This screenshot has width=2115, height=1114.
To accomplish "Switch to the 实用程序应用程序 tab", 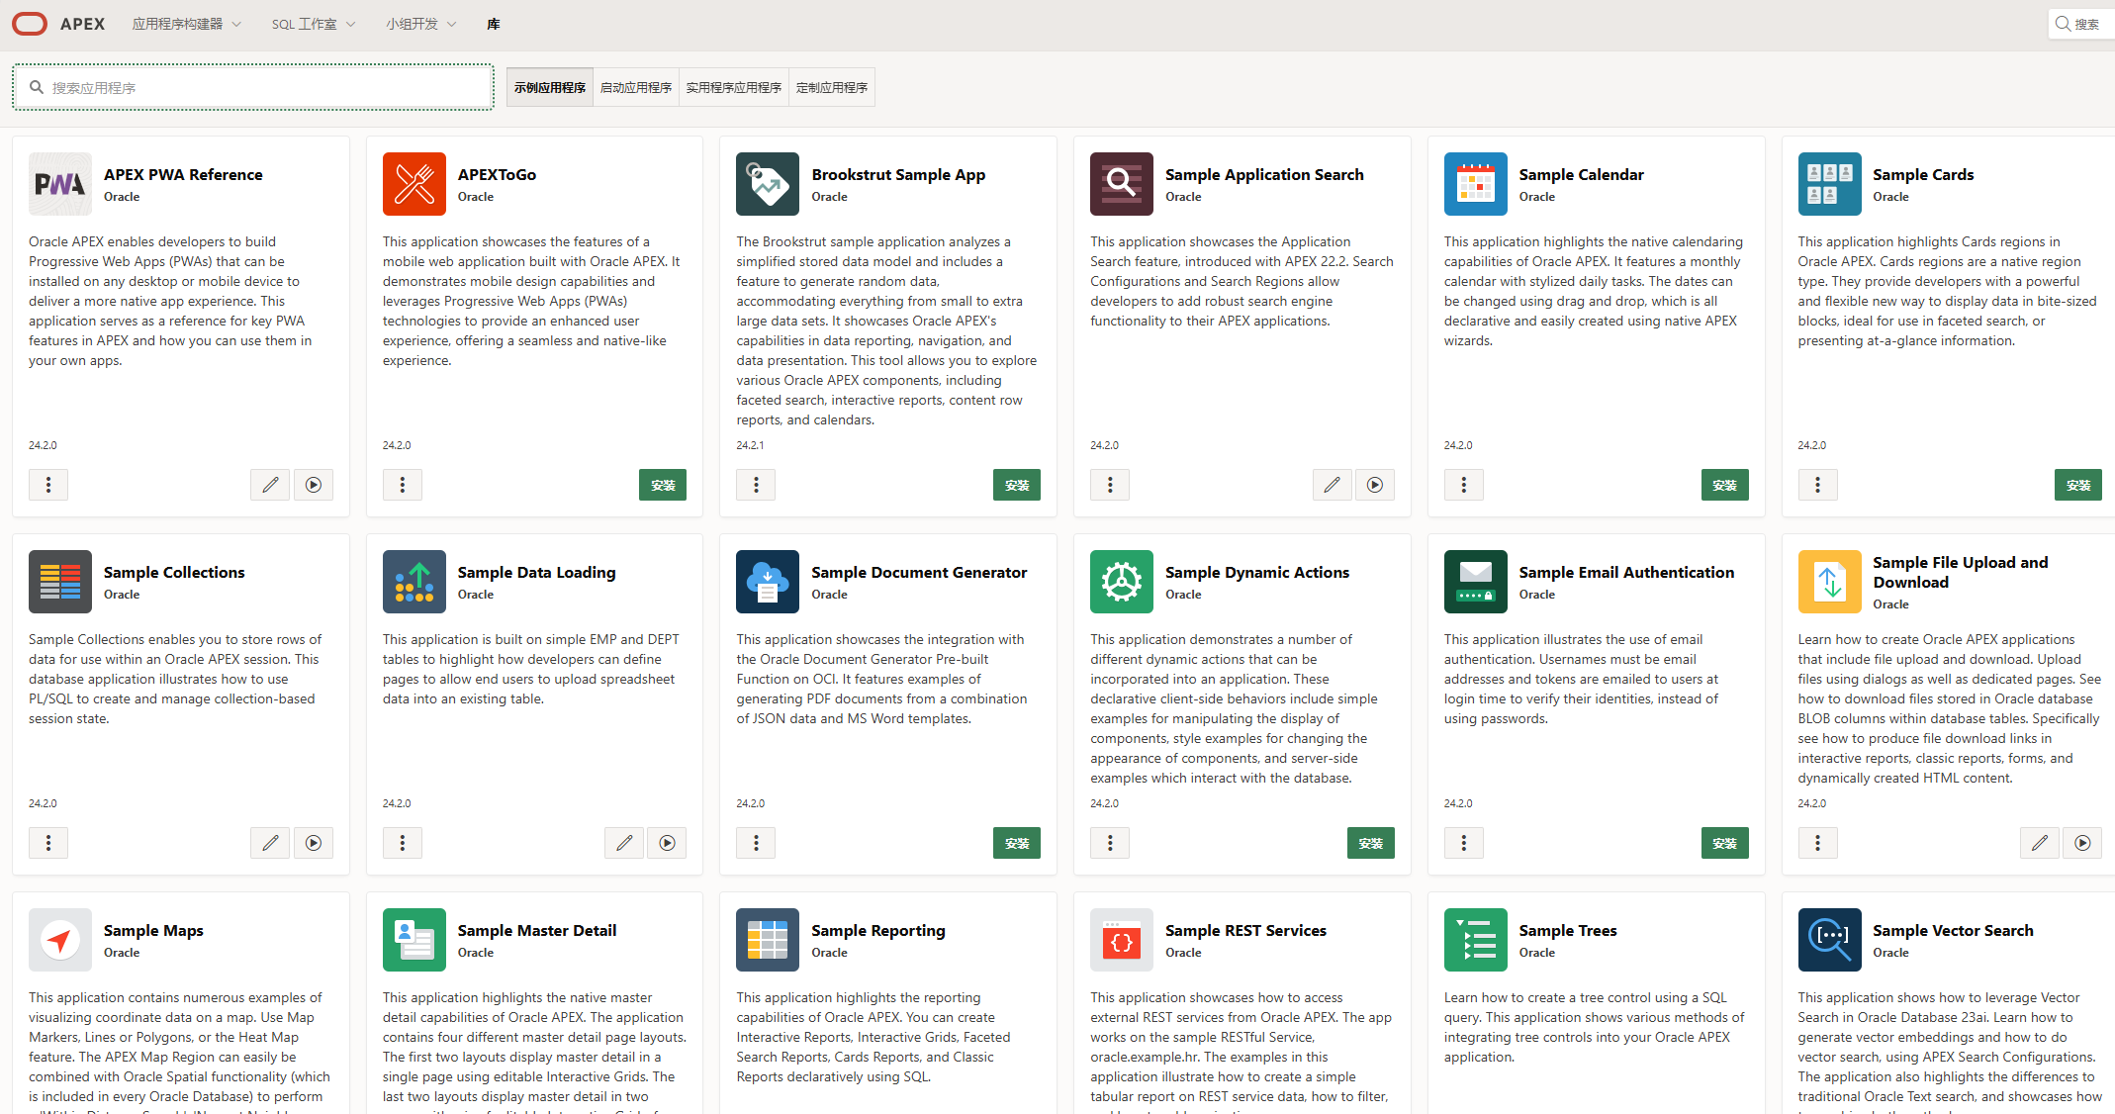I will [734, 87].
